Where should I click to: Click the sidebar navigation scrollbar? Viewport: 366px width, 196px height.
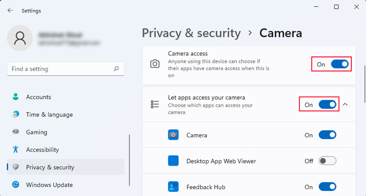pyautogui.click(x=129, y=160)
